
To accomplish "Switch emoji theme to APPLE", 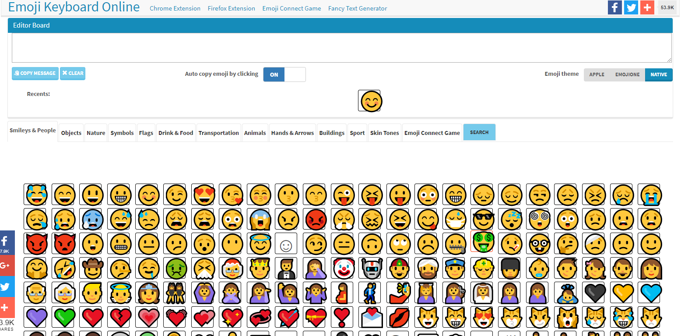I will (x=597, y=74).
